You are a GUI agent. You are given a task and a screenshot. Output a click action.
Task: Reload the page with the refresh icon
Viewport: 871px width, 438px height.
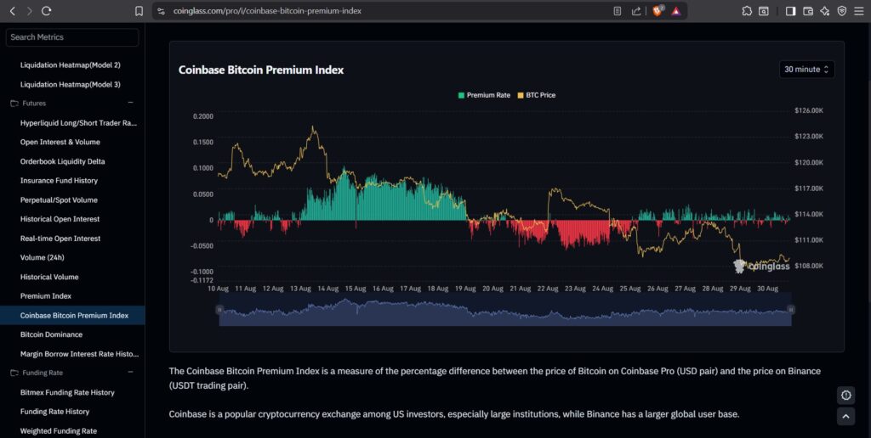47,11
